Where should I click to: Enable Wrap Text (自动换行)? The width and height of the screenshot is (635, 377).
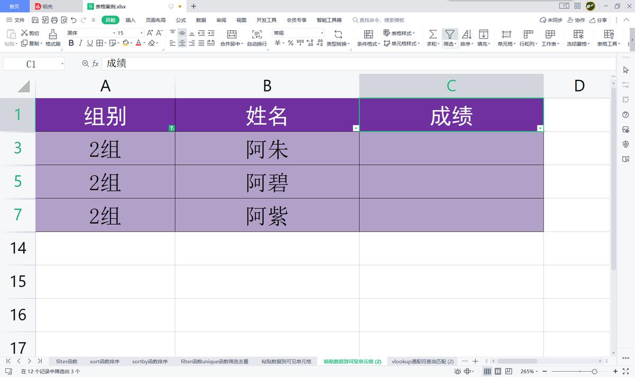[257, 36]
